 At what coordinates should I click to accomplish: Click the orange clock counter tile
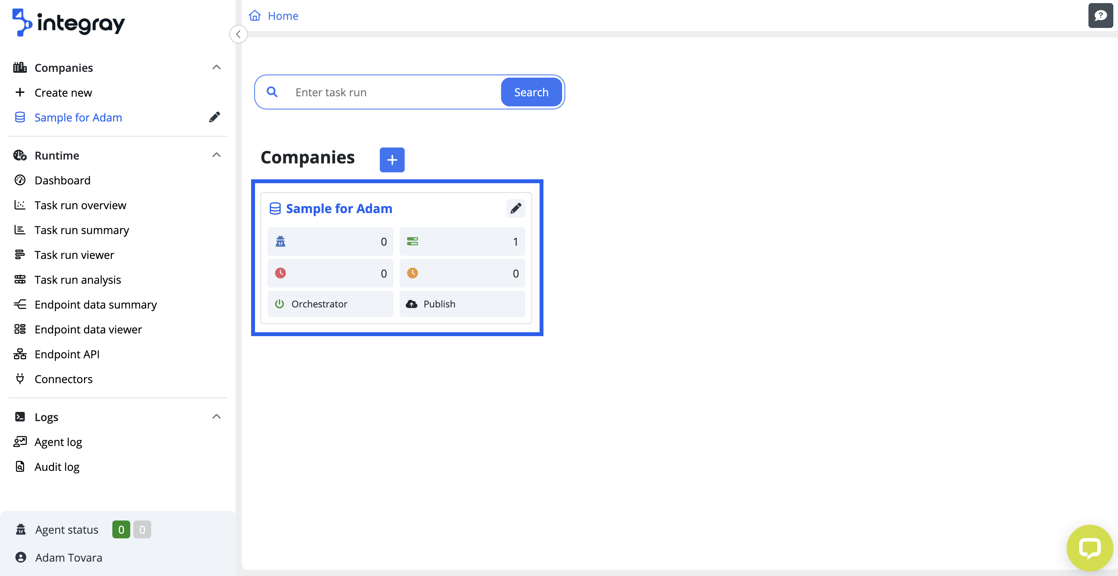point(462,274)
